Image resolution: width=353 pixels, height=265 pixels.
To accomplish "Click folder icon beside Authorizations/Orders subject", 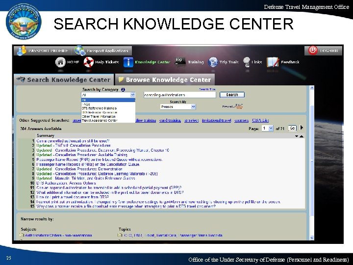I will [22, 235].
